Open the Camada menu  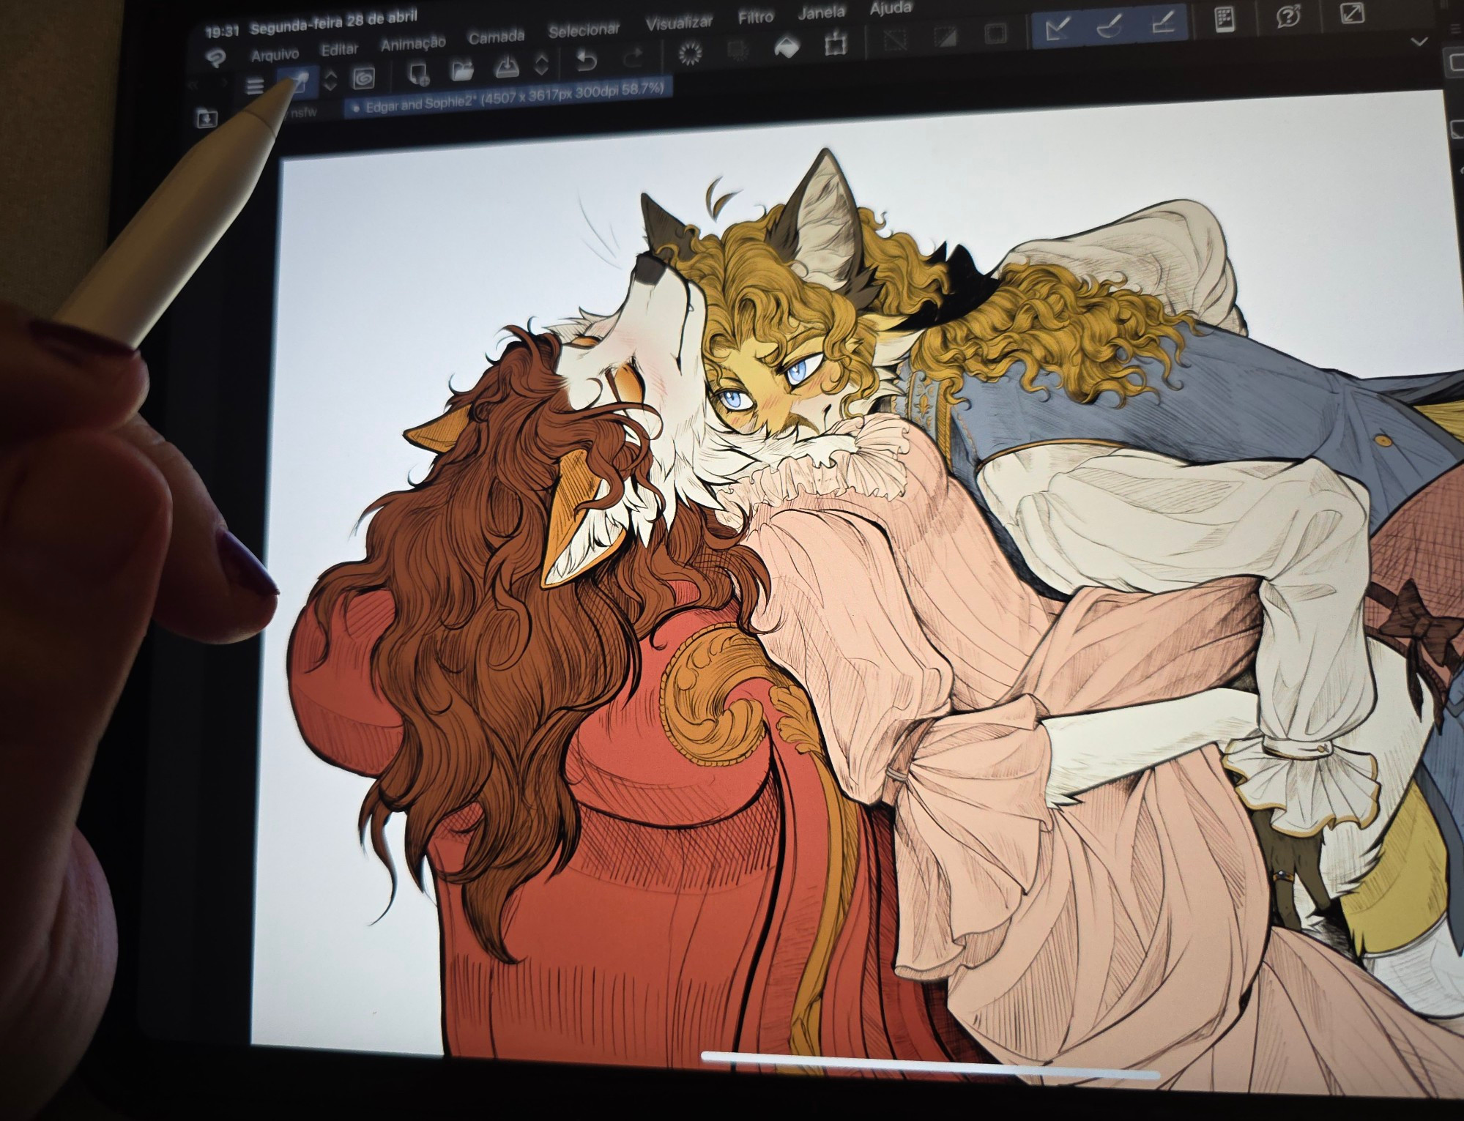click(497, 37)
